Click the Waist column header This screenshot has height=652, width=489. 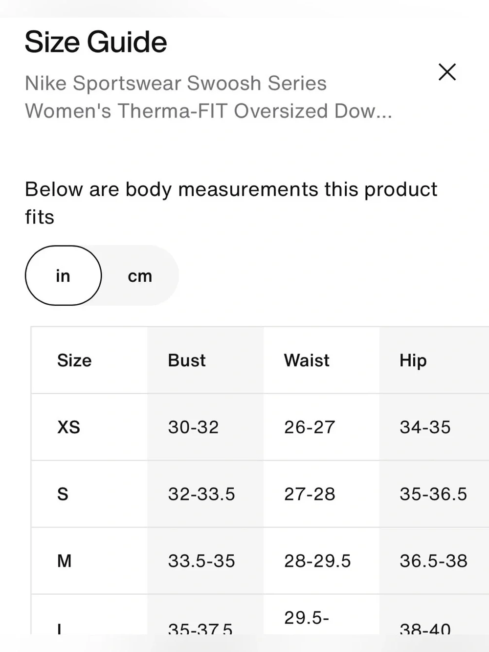pyautogui.click(x=307, y=360)
